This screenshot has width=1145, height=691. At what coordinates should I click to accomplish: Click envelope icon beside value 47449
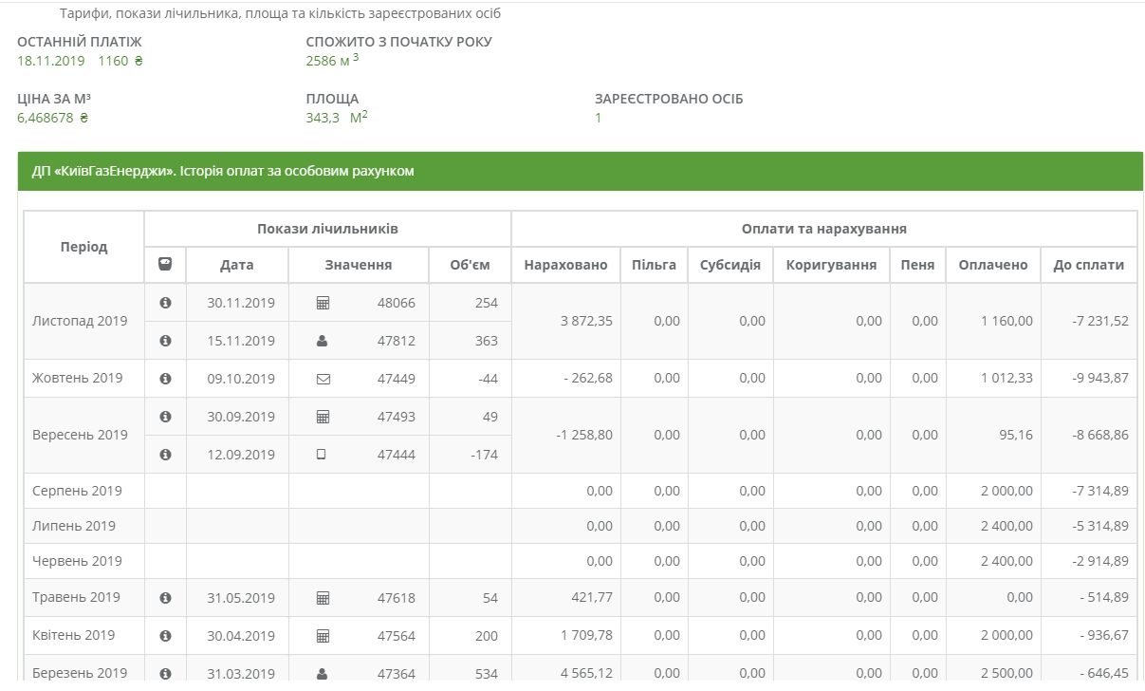click(323, 379)
